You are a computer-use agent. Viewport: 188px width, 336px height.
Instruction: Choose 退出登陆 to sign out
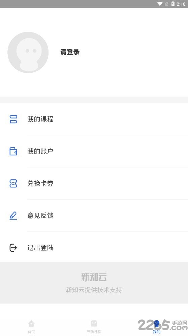[x=94, y=248]
